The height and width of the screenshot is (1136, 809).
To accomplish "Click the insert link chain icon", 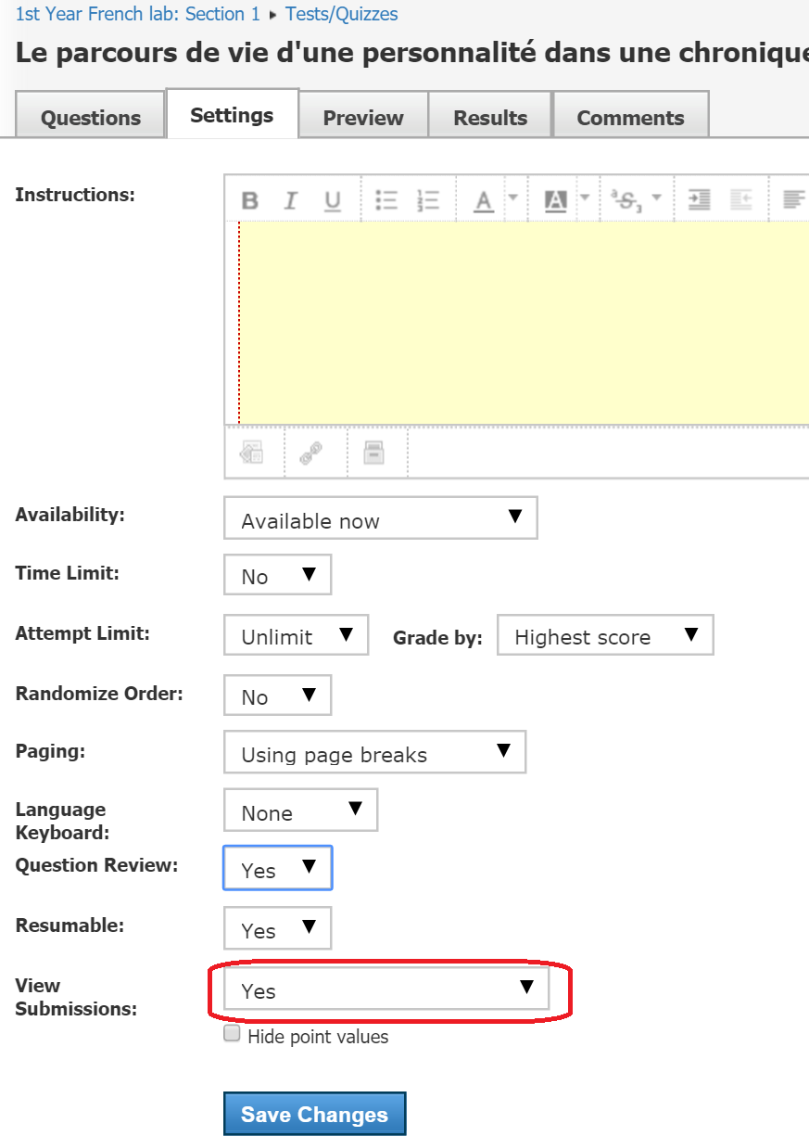I will [310, 453].
